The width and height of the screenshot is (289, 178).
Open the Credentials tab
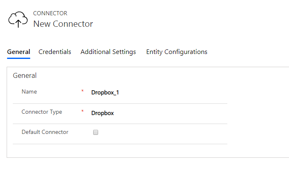pyautogui.click(x=55, y=52)
